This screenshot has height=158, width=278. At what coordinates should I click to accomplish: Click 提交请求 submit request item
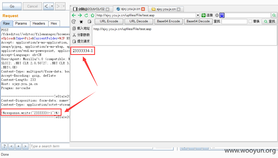pyautogui.click(x=81, y=41)
